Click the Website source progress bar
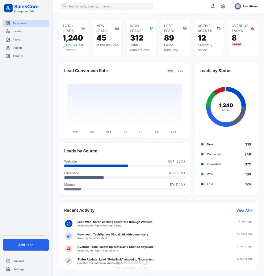The image size is (264, 276). [124, 166]
